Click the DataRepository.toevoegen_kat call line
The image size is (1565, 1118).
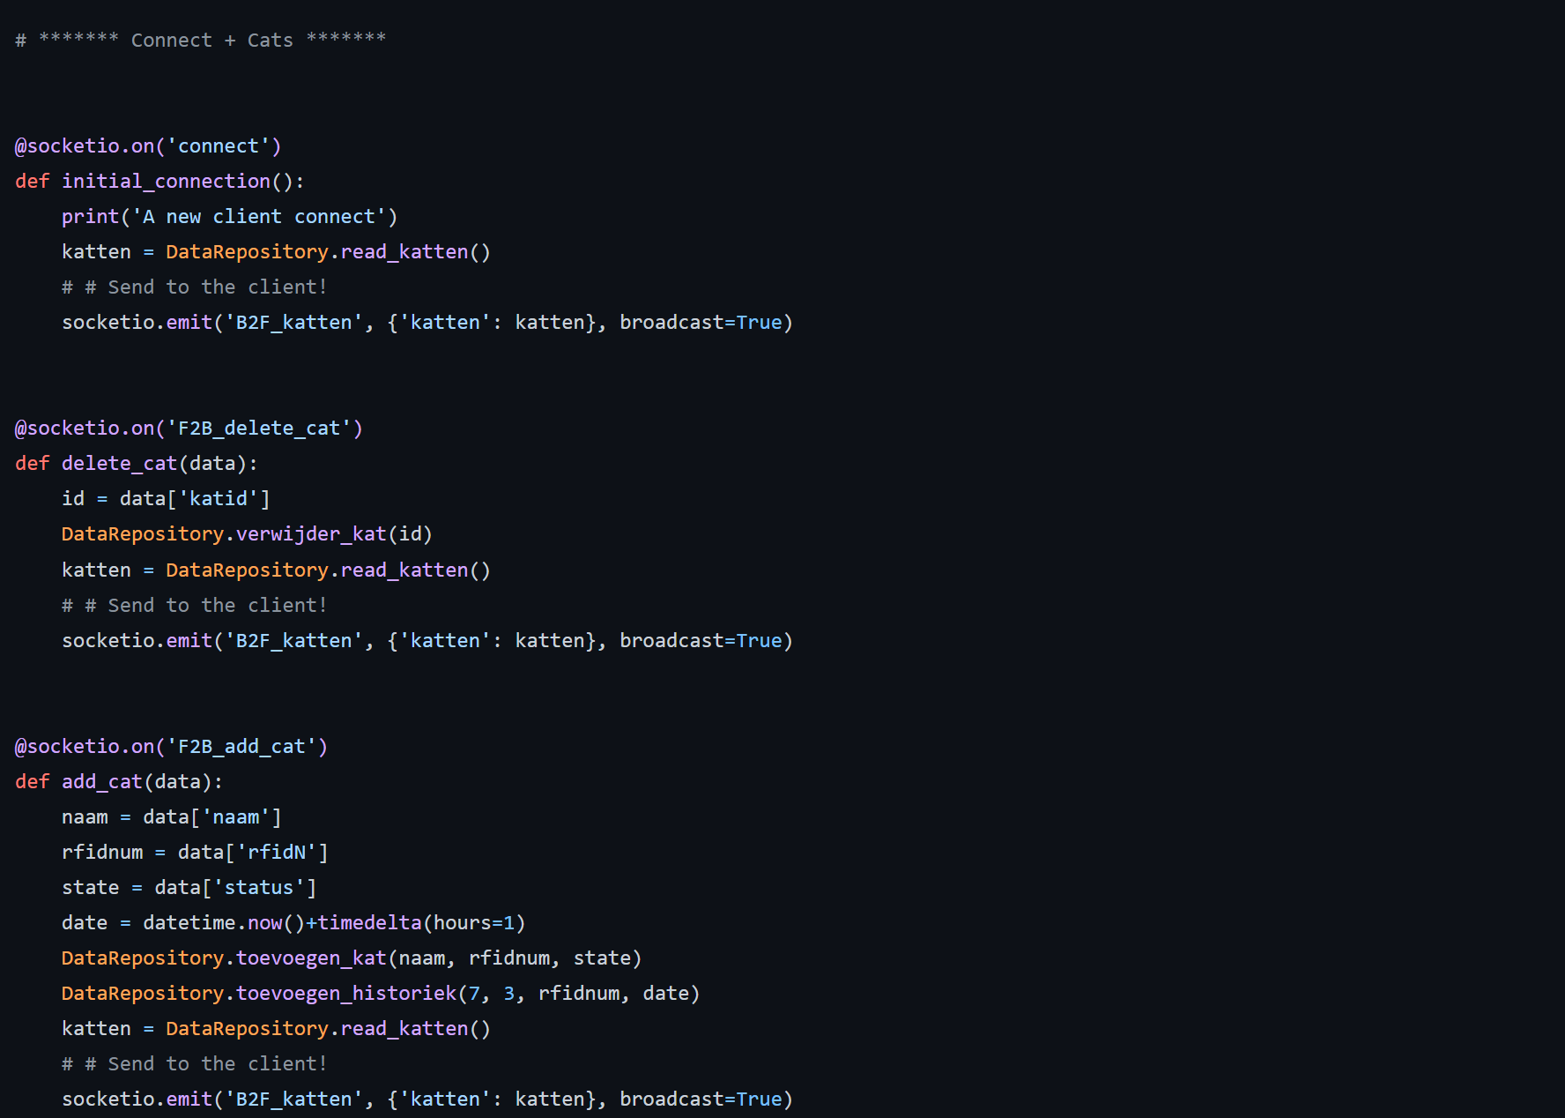click(x=352, y=958)
